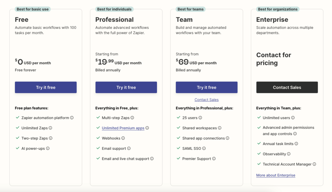Click info icon next to Technical Account Manager
The image size is (332, 192).
(314, 164)
